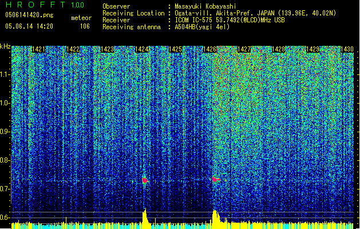The height and width of the screenshot is (229, 360).
Task: Click the 1422 time marker
Action: click(x=73, y=49)
